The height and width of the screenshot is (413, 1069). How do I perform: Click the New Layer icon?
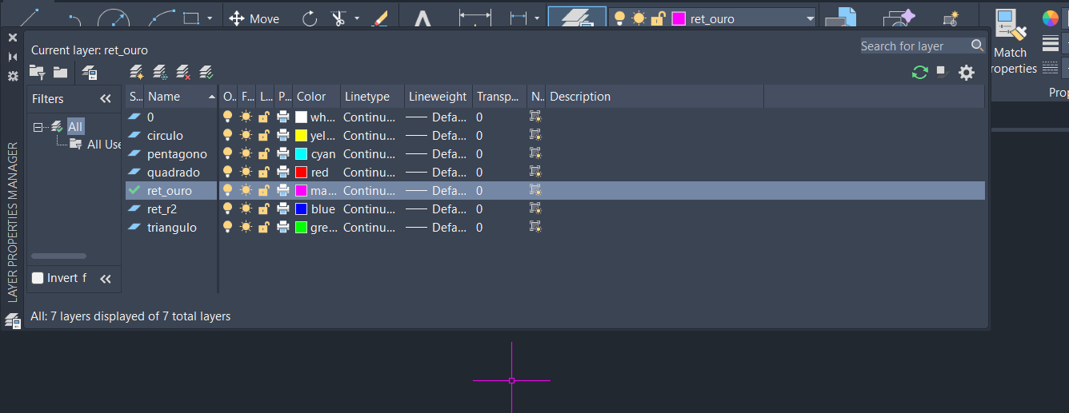coord(137,73)
